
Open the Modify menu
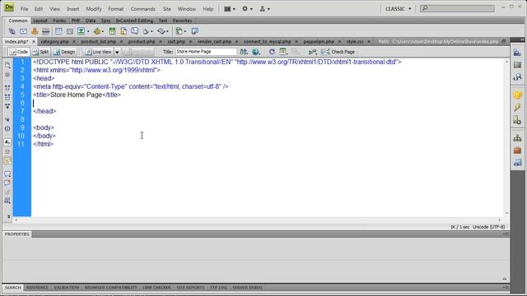[93, 9]
